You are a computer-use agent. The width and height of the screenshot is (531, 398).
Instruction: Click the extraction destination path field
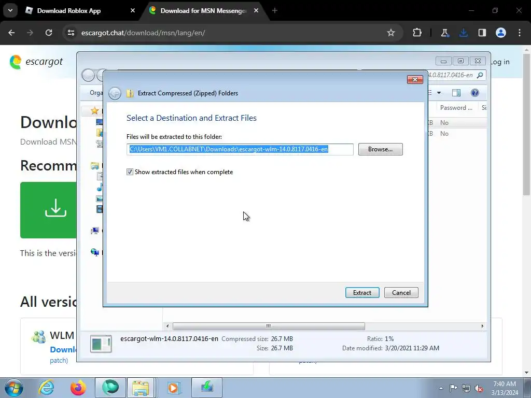click(240, 149)
